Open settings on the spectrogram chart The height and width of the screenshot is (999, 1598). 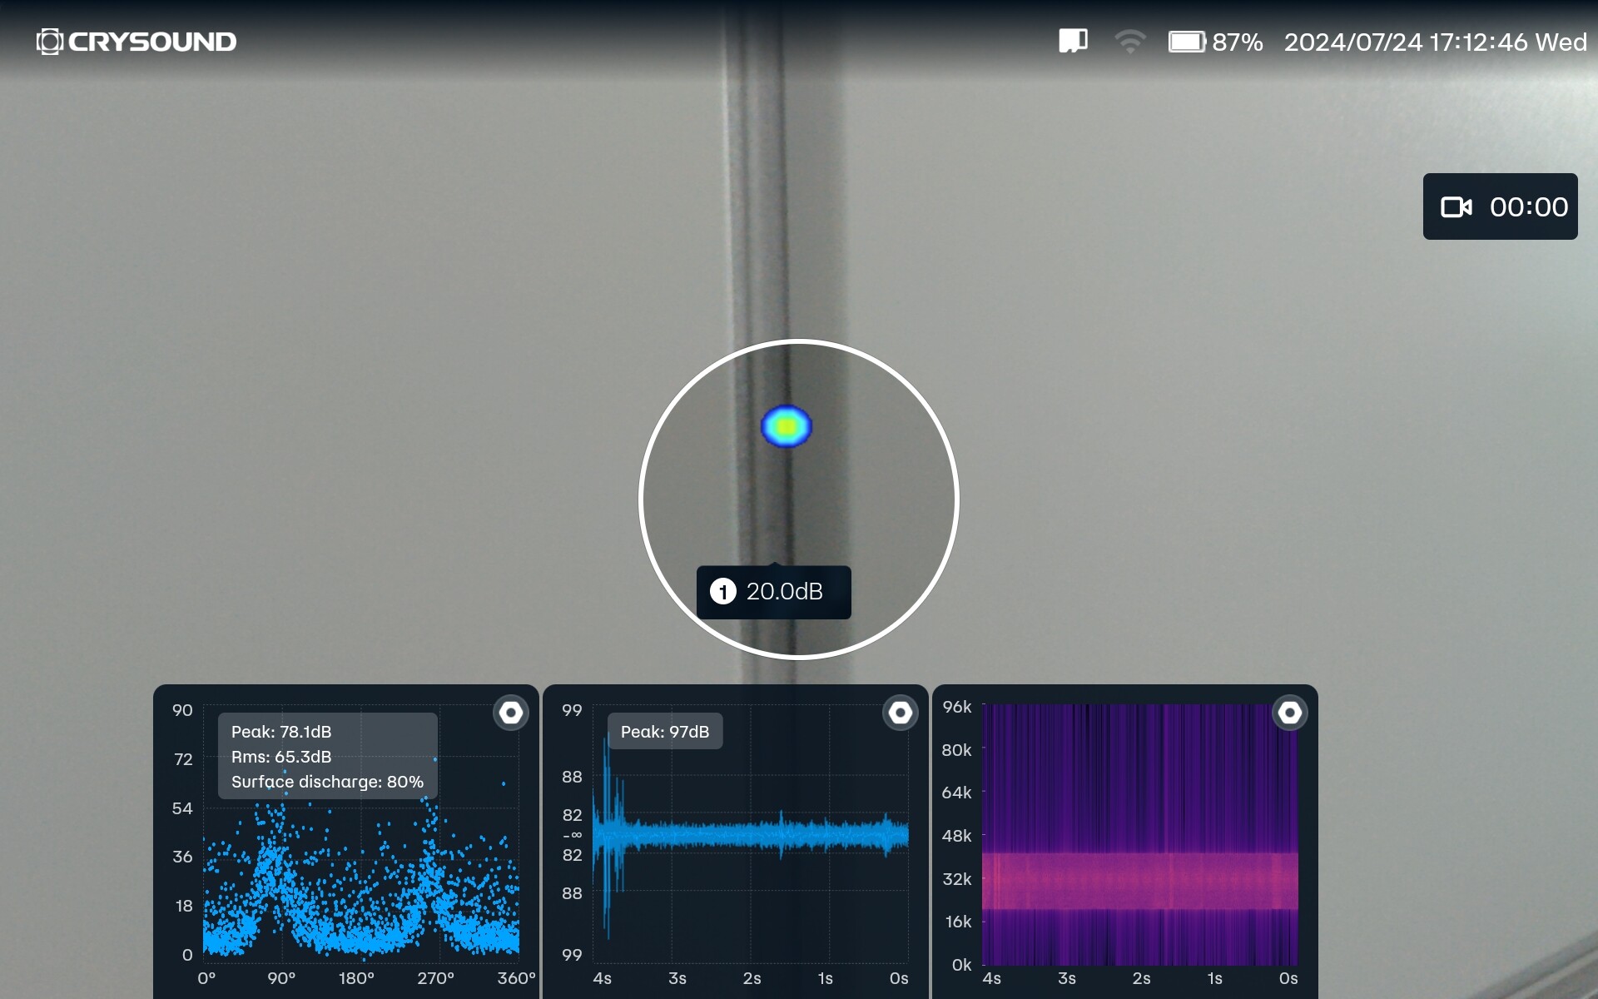tap(1289, 713)
